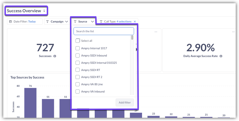Click the Search the list input field
This screenshot has height=121, width=239.
104,31
